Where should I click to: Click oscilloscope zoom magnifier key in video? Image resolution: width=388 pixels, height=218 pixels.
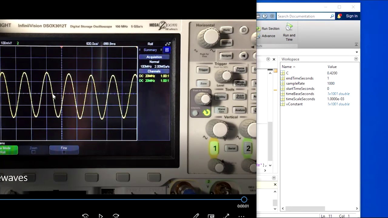point(243,30)
